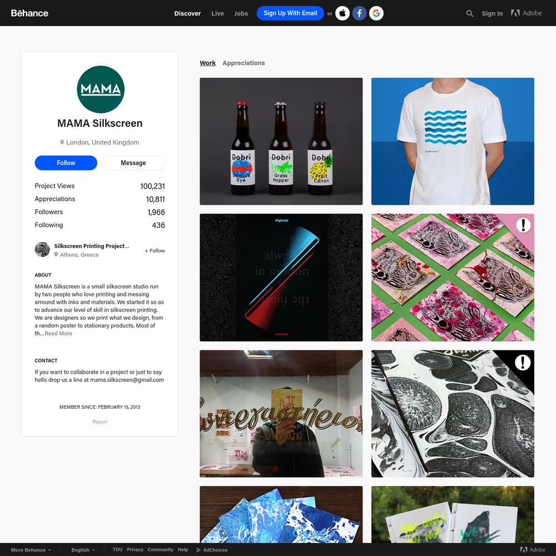556x556 pixels.
Task: Open the blue waves t-shirt project
Action: [x=453, y=141]
